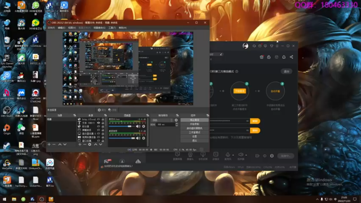Open the 场景集合(S) menu in OBS
The image size is (361, 203).
tap(99, 28)
